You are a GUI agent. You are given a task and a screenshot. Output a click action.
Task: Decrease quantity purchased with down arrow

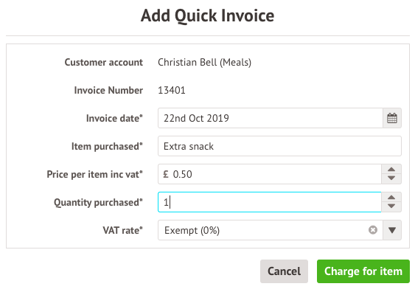point(391,206)
